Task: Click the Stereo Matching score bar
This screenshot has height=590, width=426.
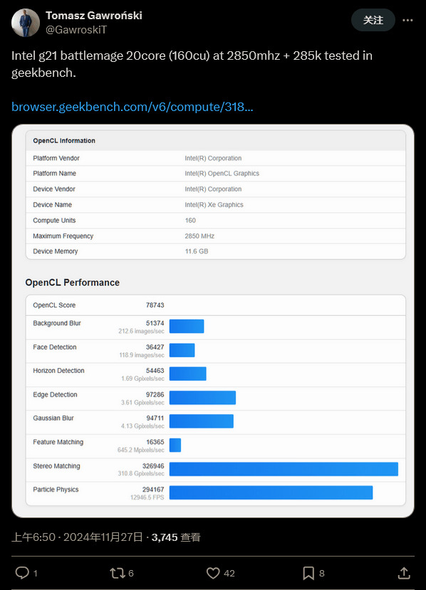Action: (284, 469)
